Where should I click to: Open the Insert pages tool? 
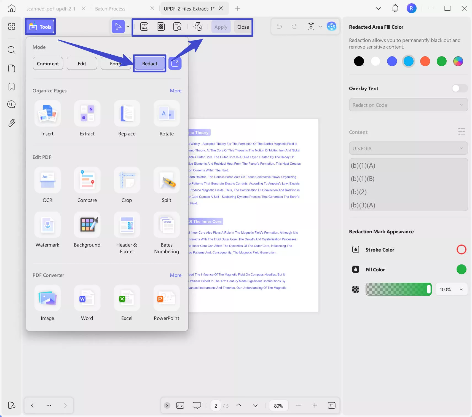(x=47, y=119)
